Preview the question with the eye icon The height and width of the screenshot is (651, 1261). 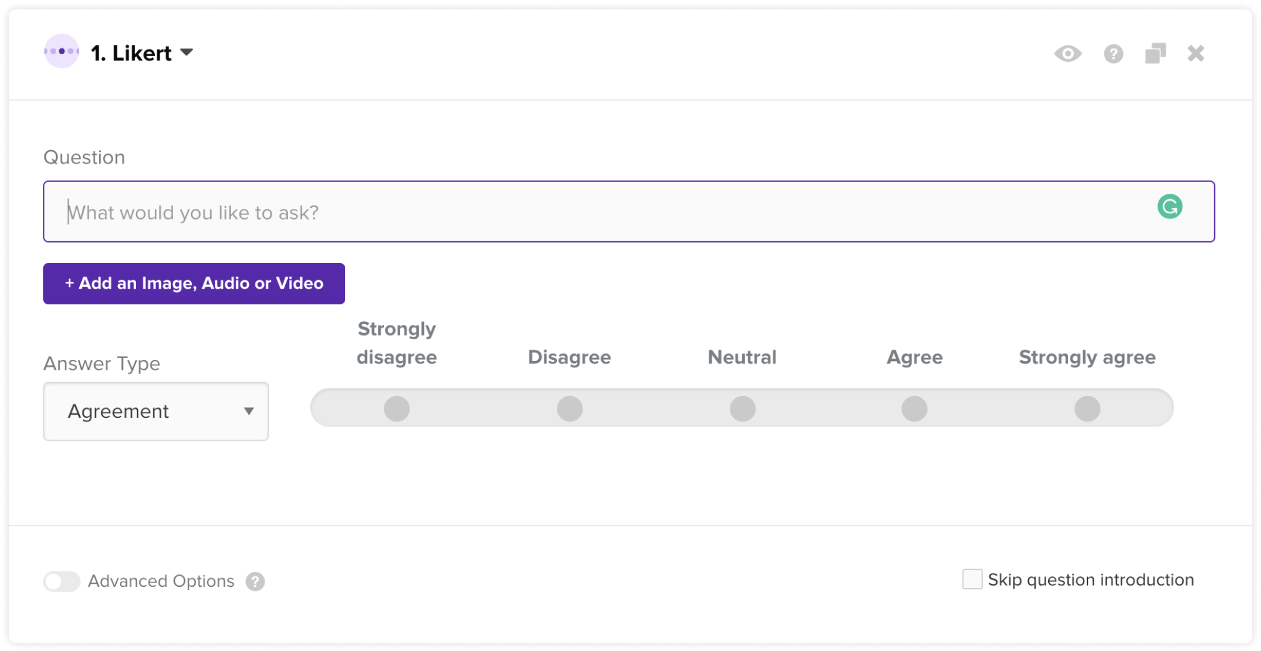coord(1067,54)
